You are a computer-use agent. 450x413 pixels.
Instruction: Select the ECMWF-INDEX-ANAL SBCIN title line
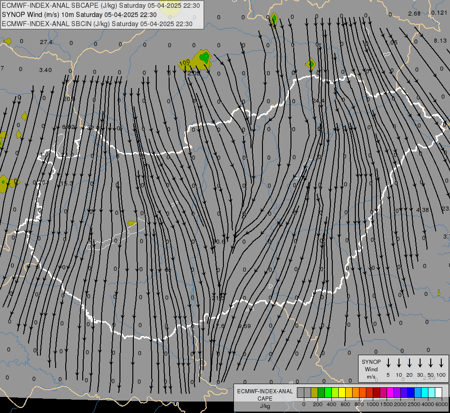(x=97, y=24)
